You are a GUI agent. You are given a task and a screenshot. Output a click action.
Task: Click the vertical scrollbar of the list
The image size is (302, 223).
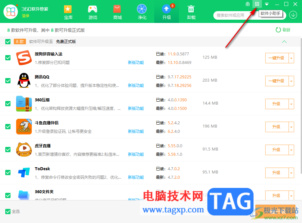click(301, 106)
